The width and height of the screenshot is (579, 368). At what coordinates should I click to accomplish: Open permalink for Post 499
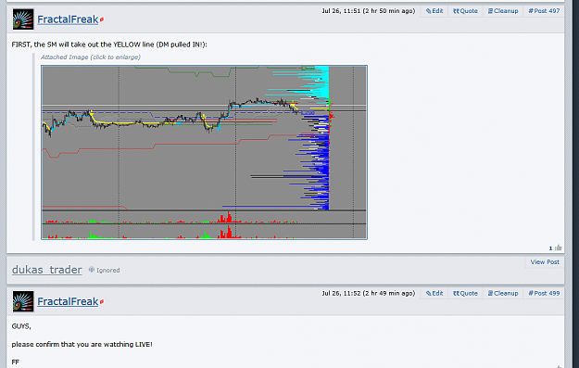(x=544, y=293)
